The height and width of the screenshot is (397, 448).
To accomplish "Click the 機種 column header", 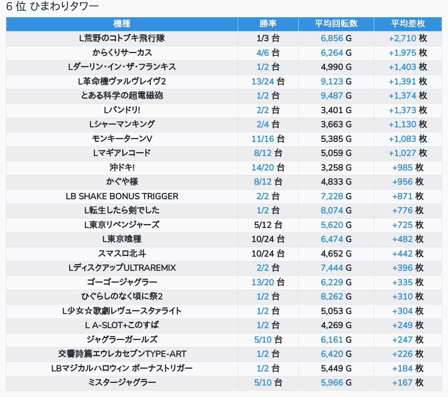I will (122, 24).
